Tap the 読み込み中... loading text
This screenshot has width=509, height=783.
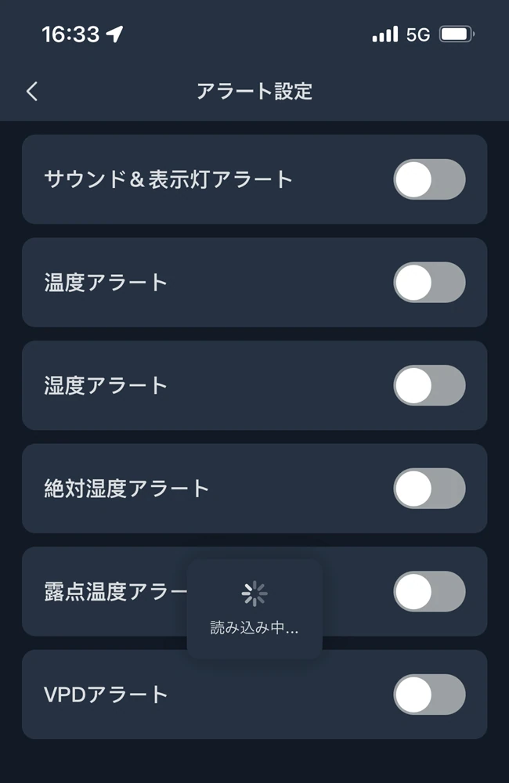[254, 628]
